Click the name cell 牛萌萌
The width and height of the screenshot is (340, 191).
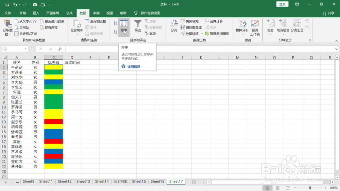(x=17, y=68)
